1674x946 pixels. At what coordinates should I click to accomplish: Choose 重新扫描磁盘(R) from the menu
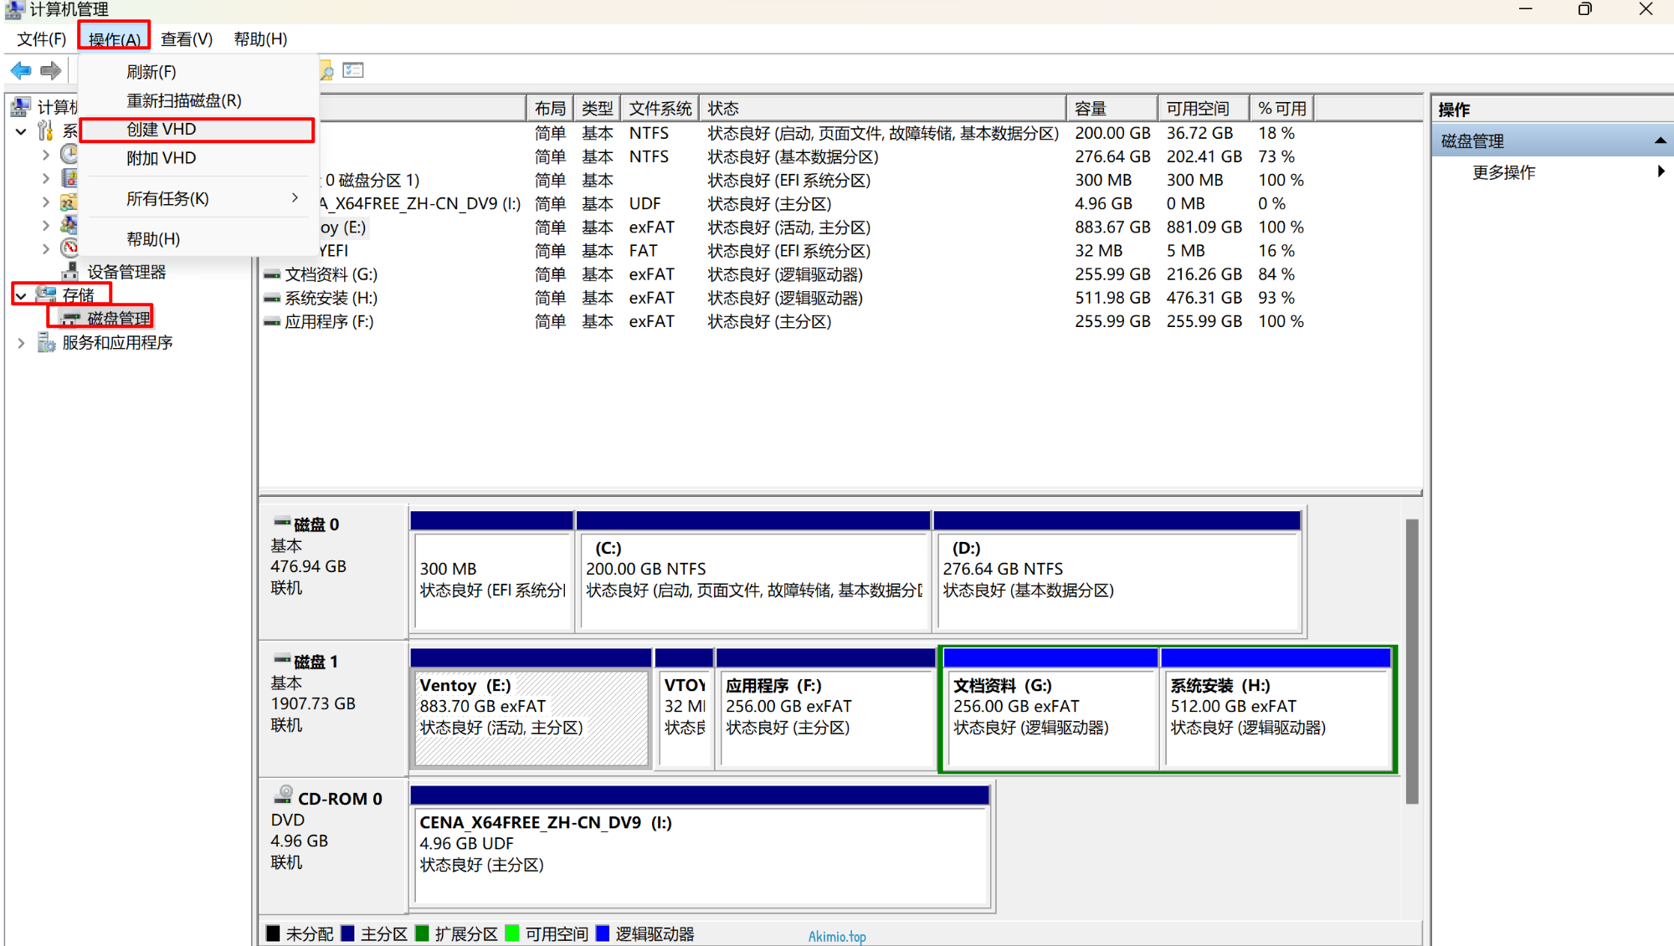coord(183,100)
